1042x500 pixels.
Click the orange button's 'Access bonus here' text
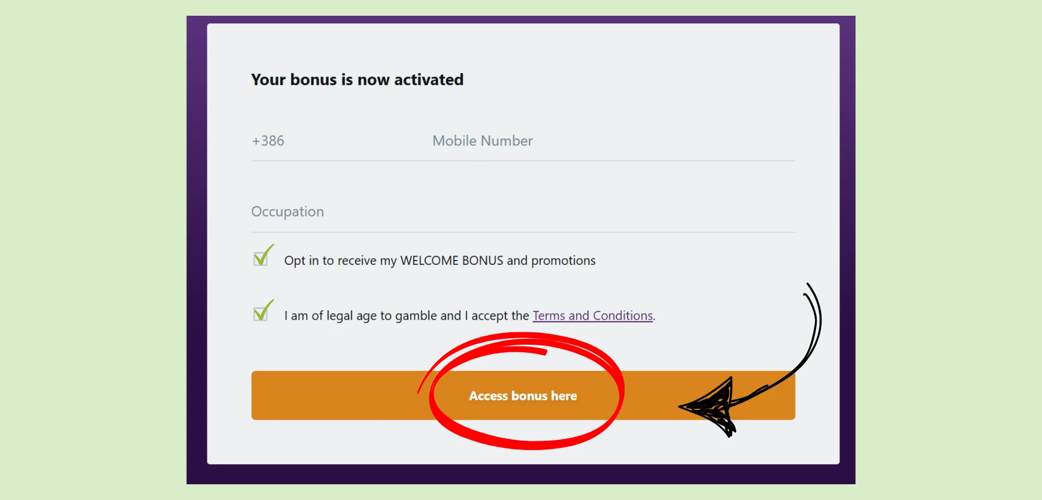pyautogui.click(x=523, y=396)
